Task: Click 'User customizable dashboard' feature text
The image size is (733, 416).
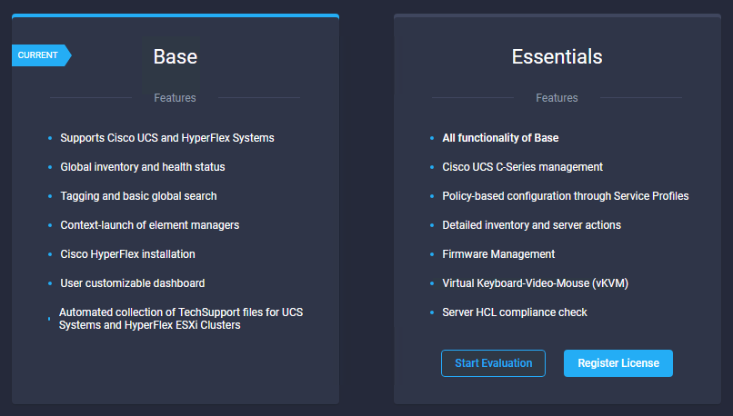Action: point(132,283)
